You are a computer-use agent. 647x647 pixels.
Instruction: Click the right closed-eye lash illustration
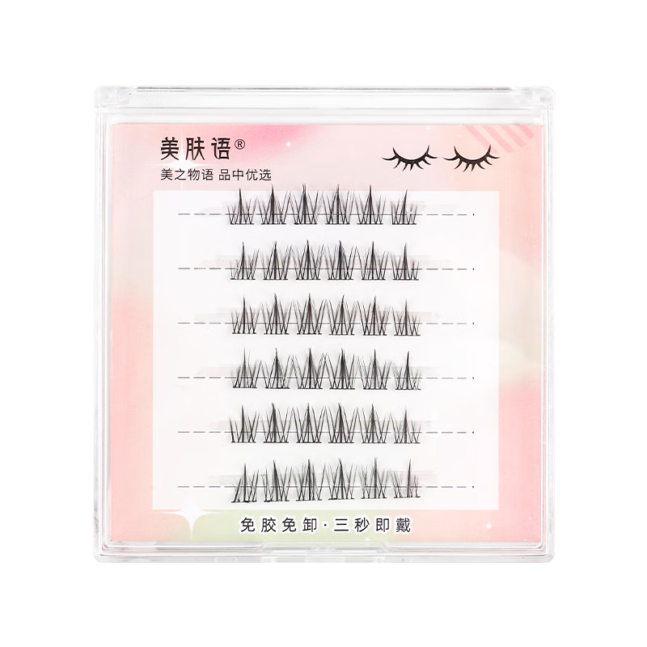click(471, 158)
